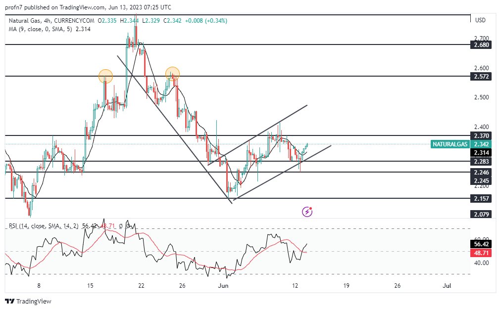
Task: Click the '12' date label on time axis
Action: click(295, 286)
